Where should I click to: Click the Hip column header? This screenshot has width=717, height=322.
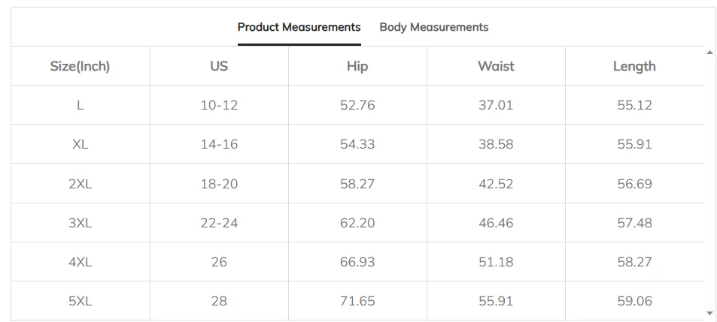coord(357,66)
